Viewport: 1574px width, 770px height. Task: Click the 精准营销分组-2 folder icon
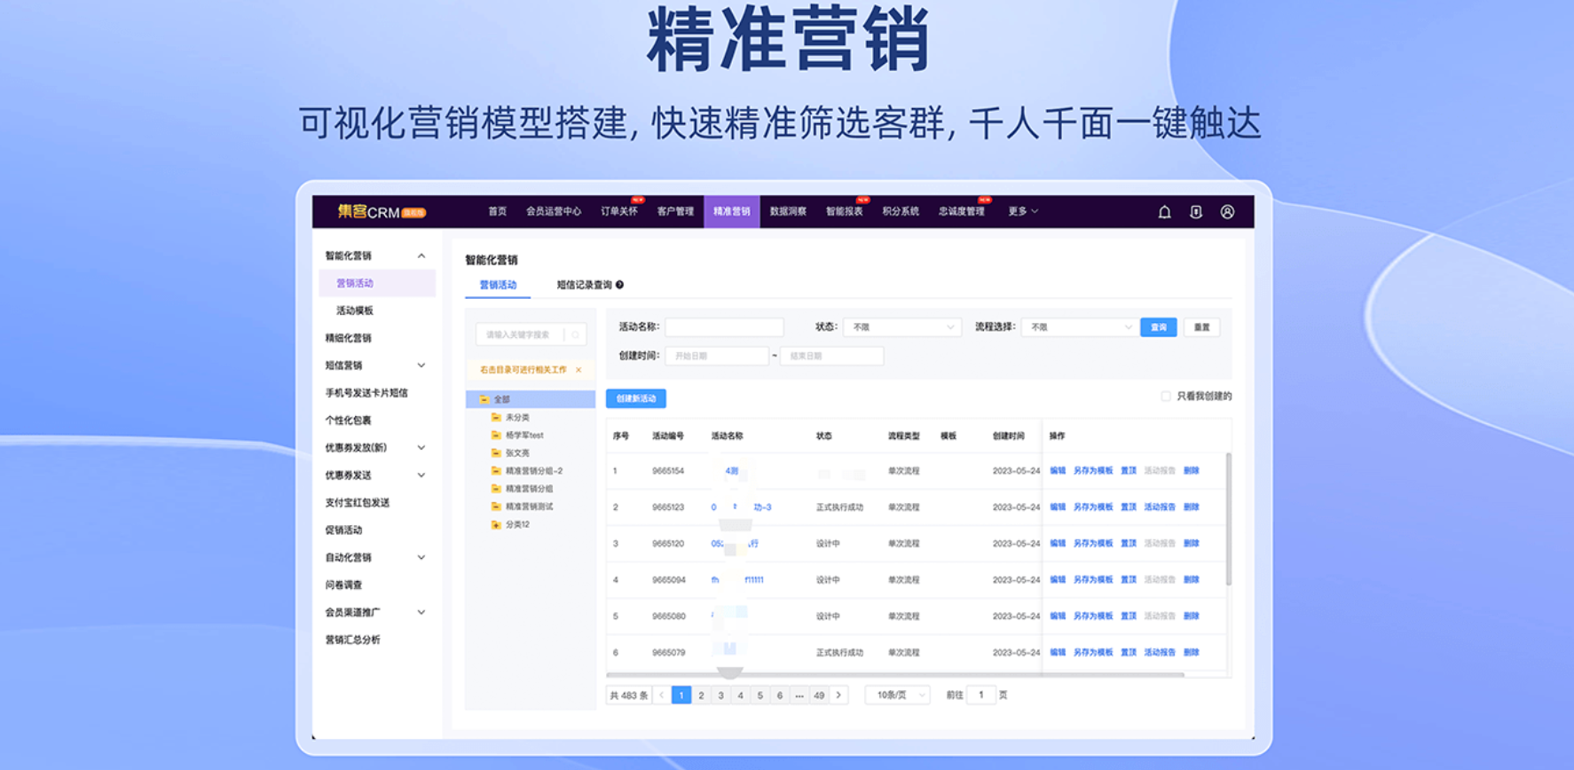[x=496, y=470]
